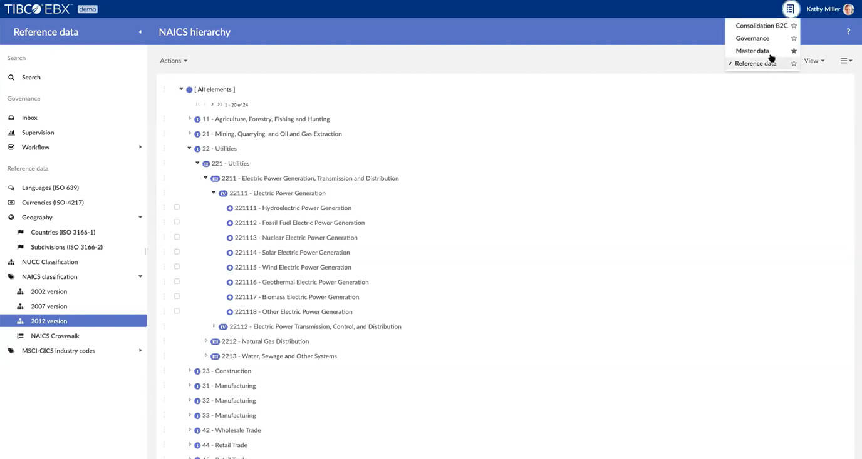Click the MSCI-GICS industry codes tags icon
862x459 pixels.
pos(11,351)
